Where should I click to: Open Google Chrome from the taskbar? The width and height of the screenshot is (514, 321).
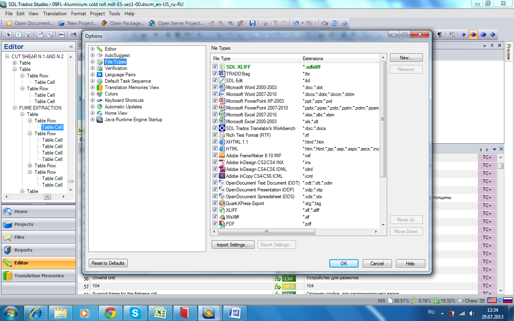110,313
